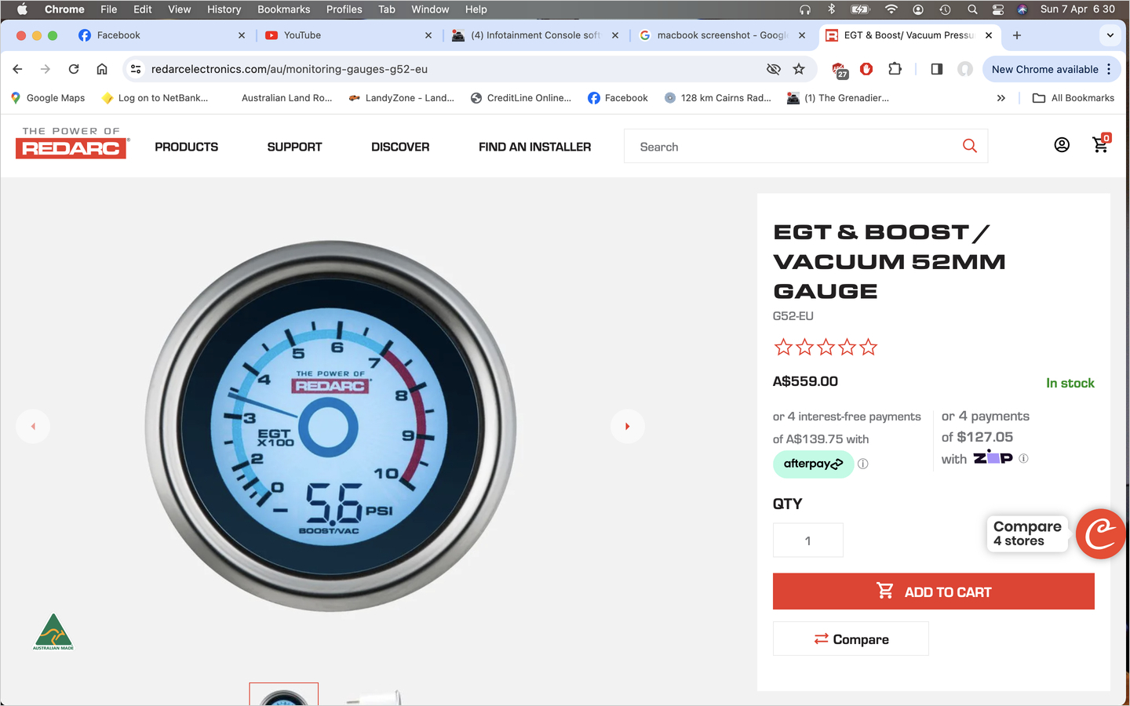This screenshot has height=706, width=1130.
Task: Open the Chrome three-dot menu
Action: pos(1109,69)
